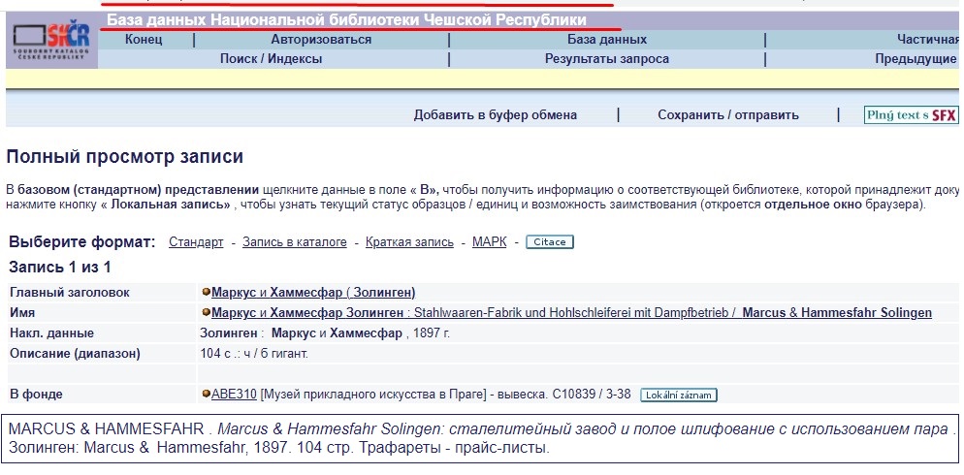Switch record view to МАРК format
Viewport: 964px width, 475px height.
[489, 242]
